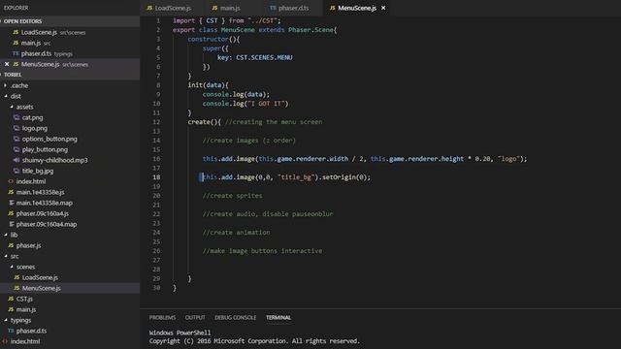Click map icon beside phaser.09c160a4.map

tap(11, 224)
